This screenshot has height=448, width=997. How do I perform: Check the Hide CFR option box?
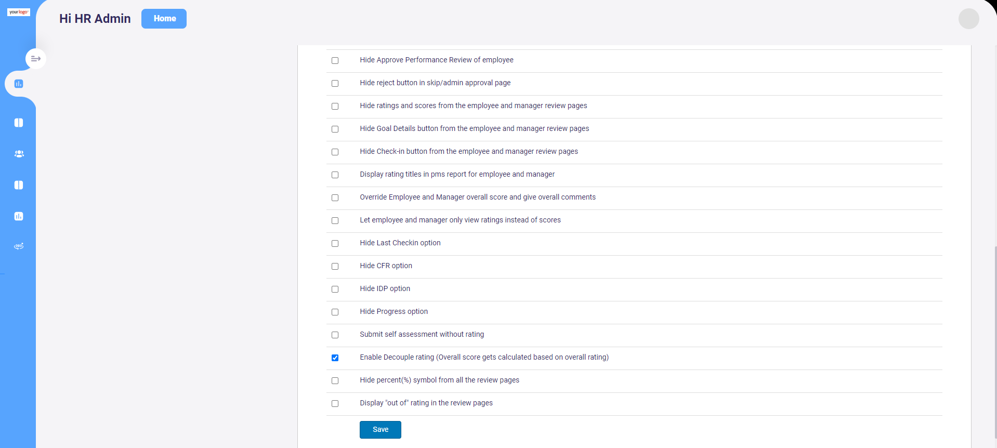coord(335,267)
